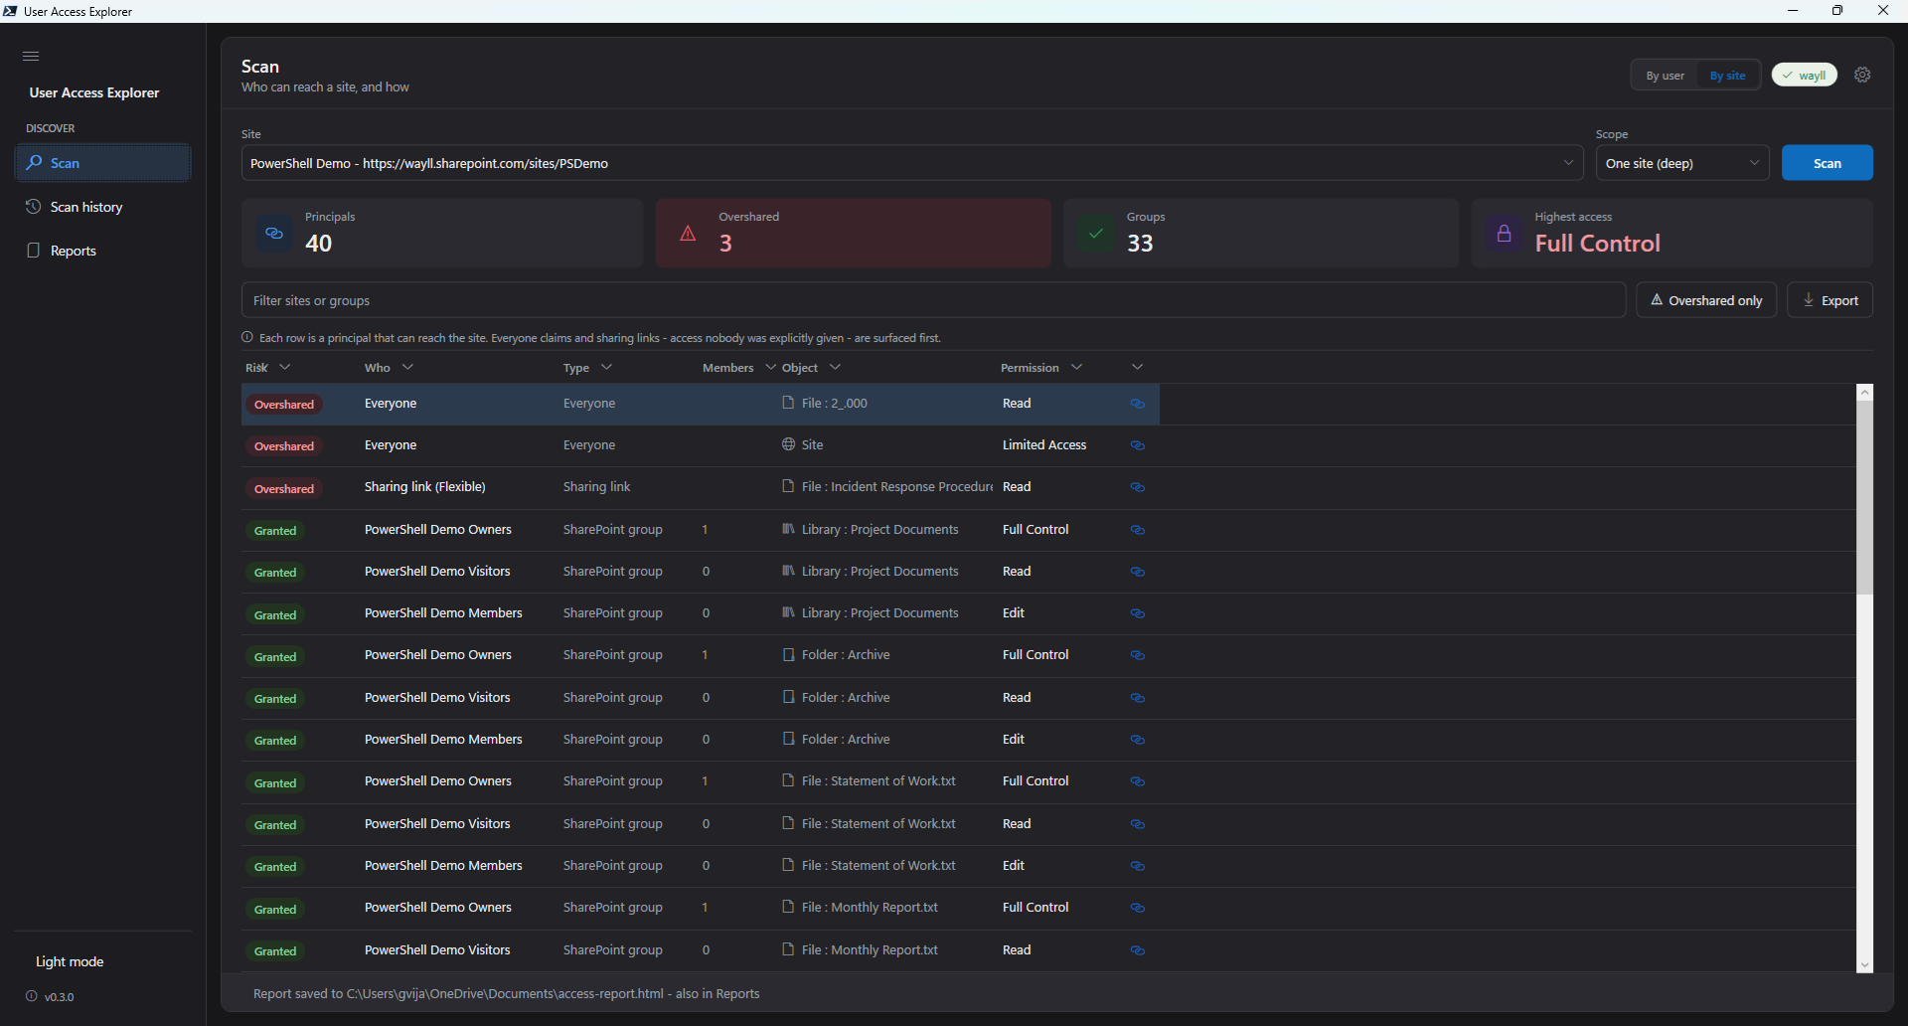Switch to Light mode
This screenshot has width=1908, height=1026.
pyautogui.click(x=70, y=961)
